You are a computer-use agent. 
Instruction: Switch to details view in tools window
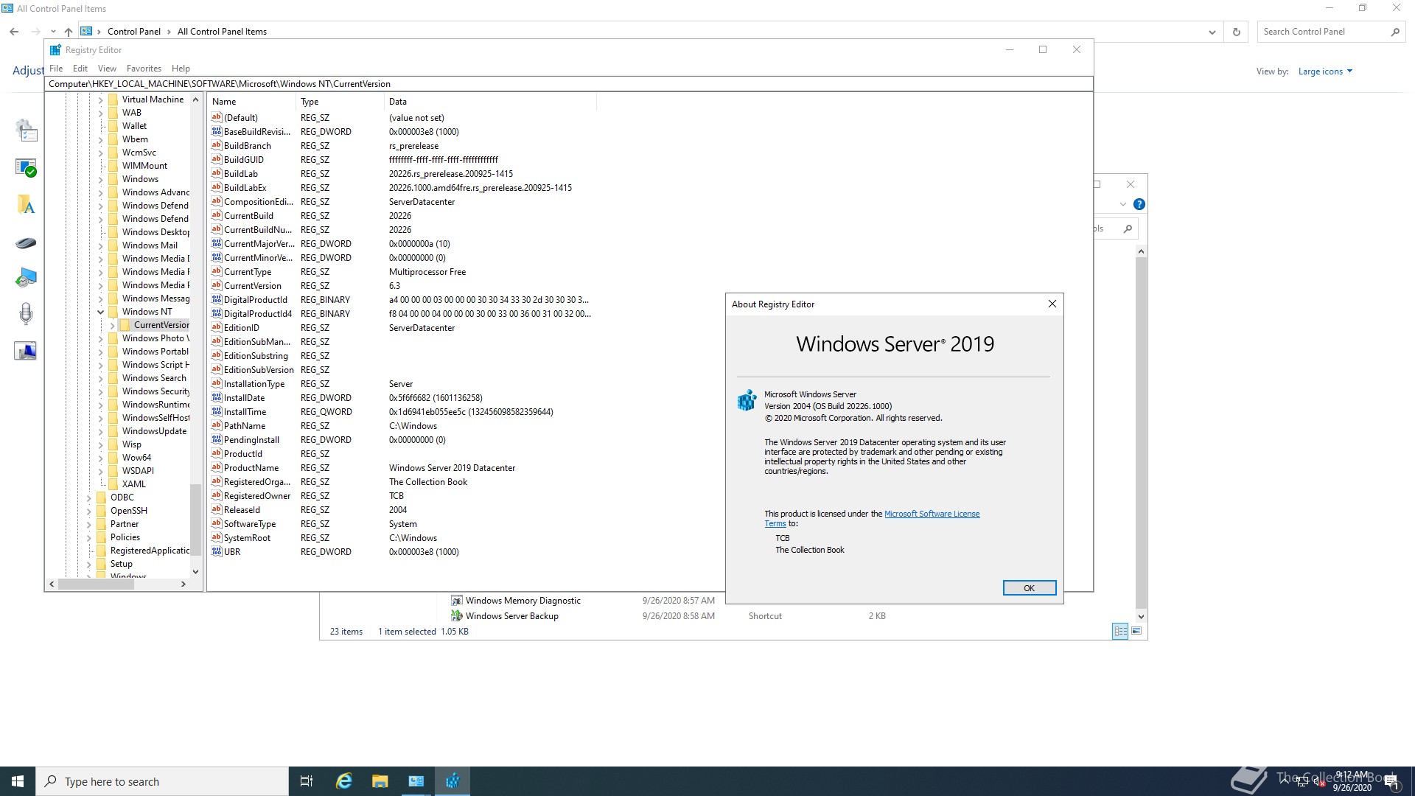coord(1120,631)
